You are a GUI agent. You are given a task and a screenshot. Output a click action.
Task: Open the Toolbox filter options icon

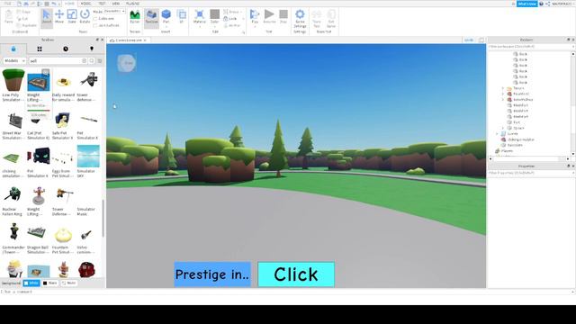pos(100,60)
